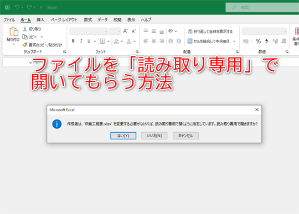Click the search box in the title bar
This screenshot has width=299, height=214.
pos(262,7)
